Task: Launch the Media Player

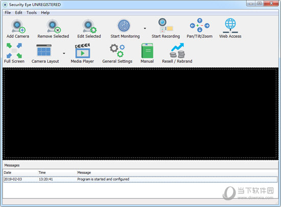Action: coord(82,53)
